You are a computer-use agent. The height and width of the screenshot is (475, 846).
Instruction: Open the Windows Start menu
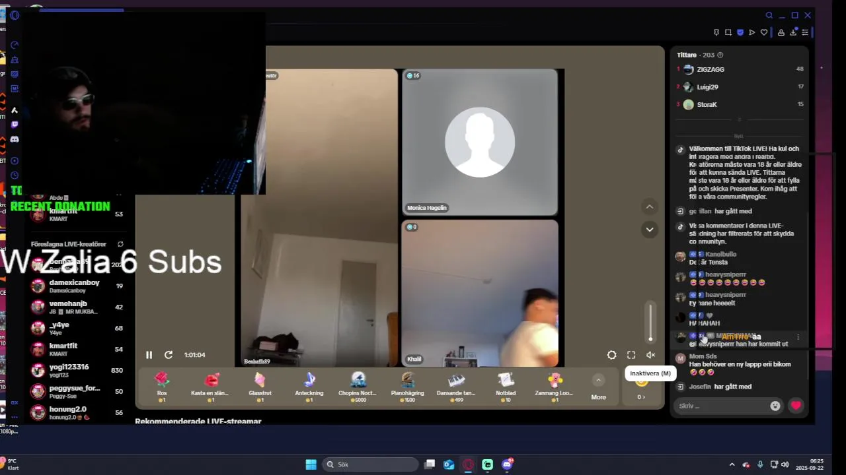(x=311, y=464)
